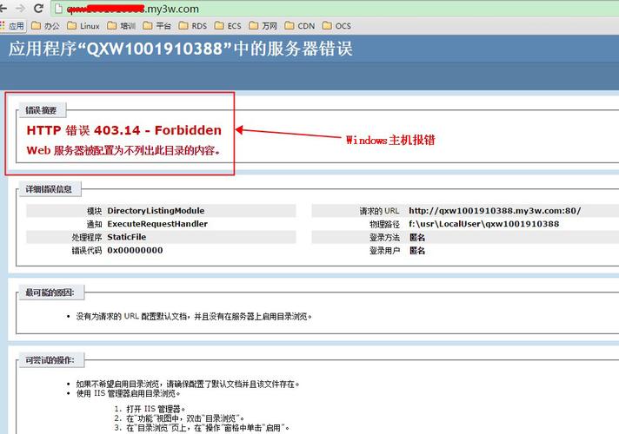Screen dimensions: 619x434
Task: Click the 处理程序 field label
Action: point(87,237)
